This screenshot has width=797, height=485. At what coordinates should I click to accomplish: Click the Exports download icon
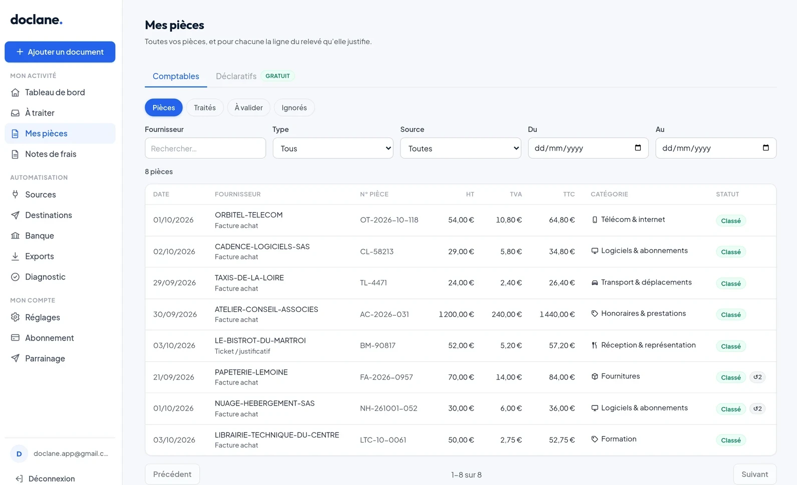click(16, 256)
